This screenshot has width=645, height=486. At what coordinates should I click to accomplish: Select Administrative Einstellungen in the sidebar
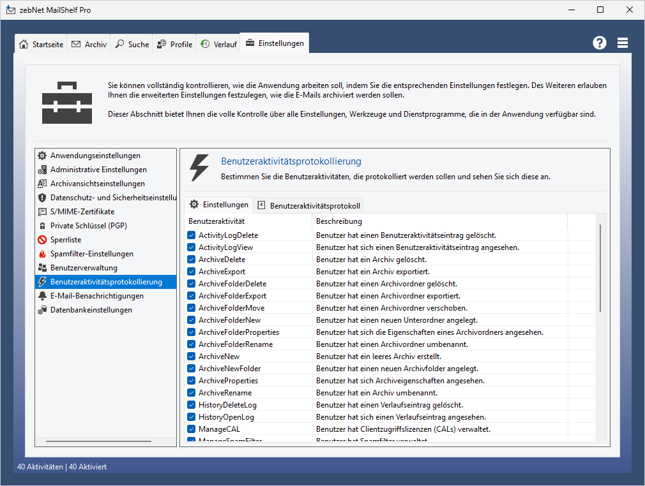98,170
